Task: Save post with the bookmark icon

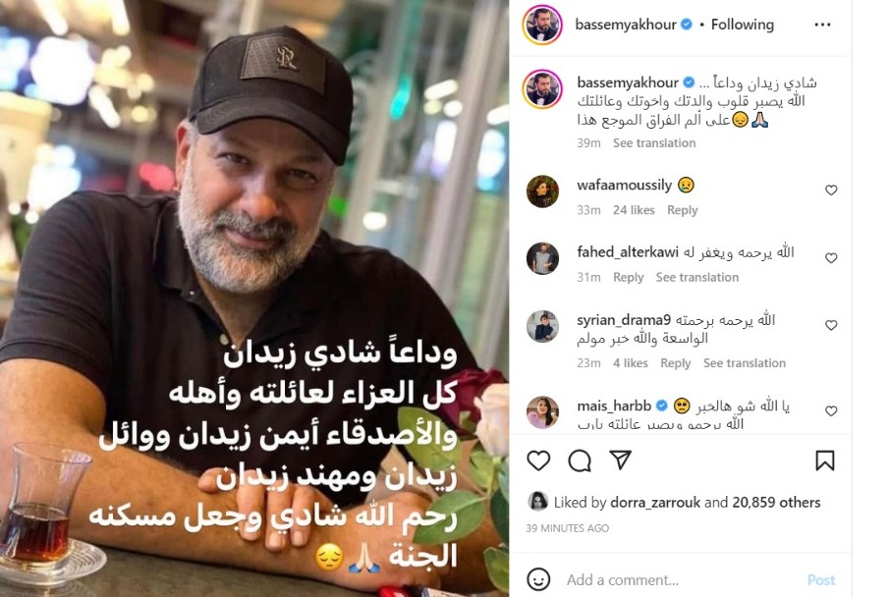Action: pos(825,461)
